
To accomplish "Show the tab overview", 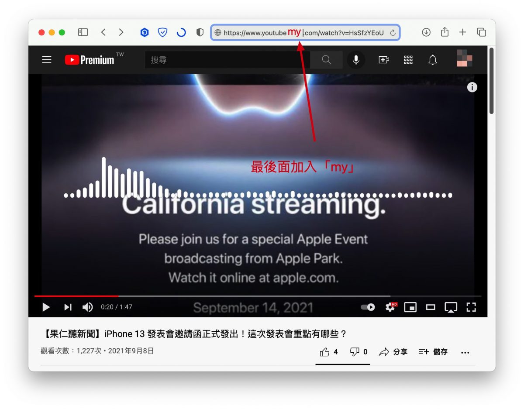I will 481,32.
